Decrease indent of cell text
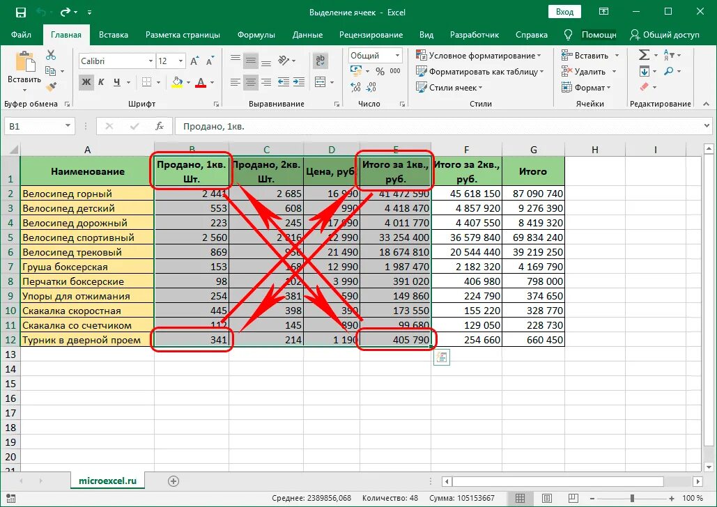717x507 pixels. click(x=284, y=82)
